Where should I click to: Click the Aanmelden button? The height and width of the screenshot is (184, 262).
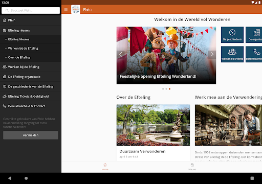point(31,135)
